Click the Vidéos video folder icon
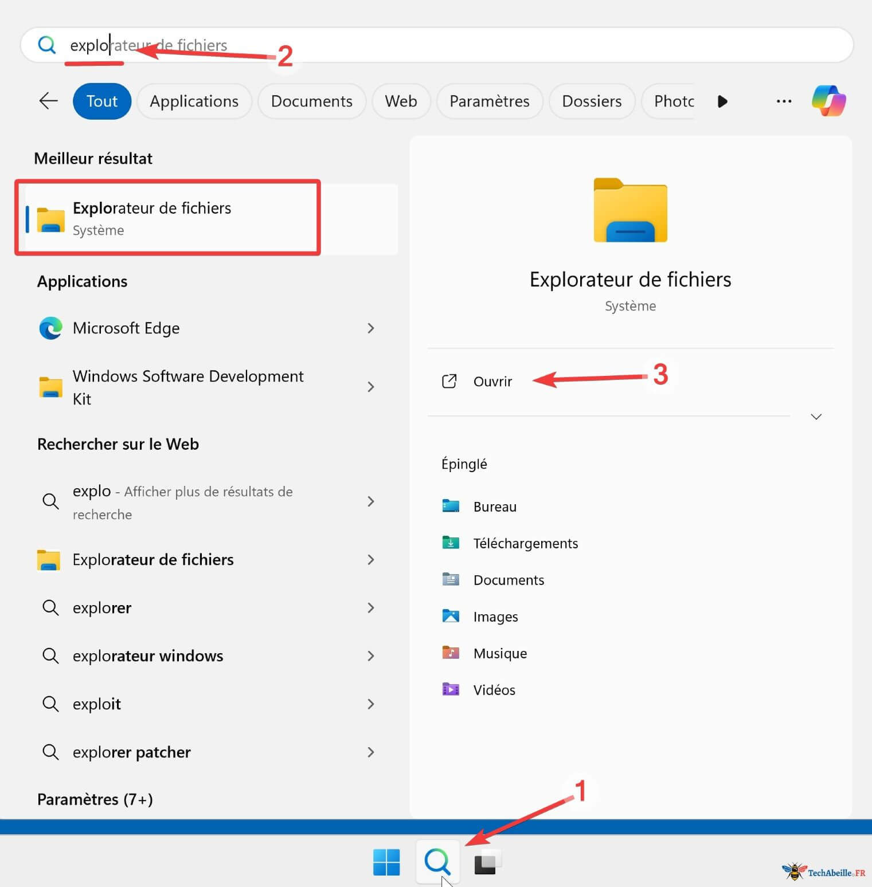 (x=451, y=690)
